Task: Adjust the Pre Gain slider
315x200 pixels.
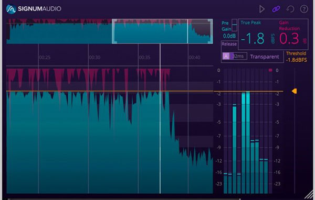Action: point(235,25)
